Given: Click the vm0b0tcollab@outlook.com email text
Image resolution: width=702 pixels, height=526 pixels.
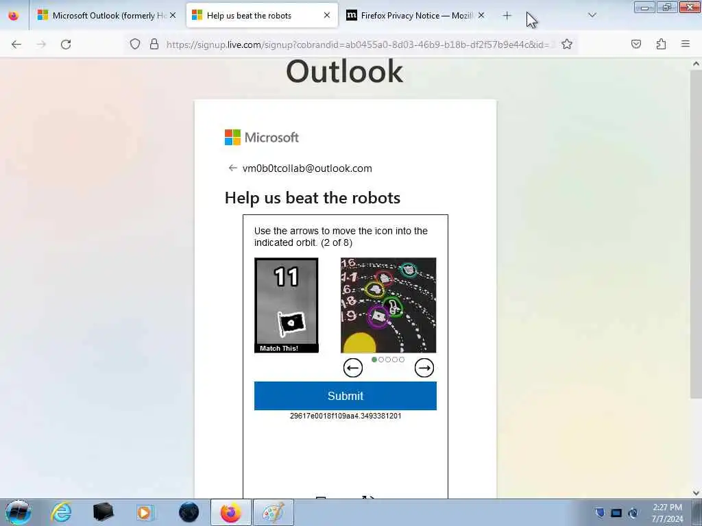Looking at the screenshot, I should (x=307, y=168).
